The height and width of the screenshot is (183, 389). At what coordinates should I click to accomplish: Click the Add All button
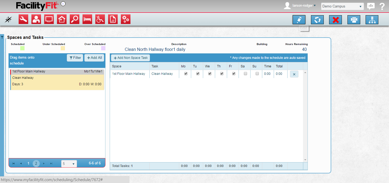tap(94, 58)
